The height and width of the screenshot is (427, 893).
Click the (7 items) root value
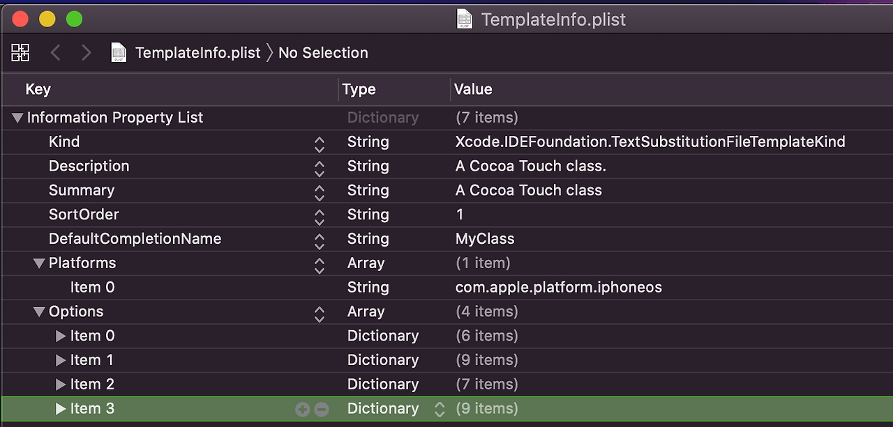(487, 118)
